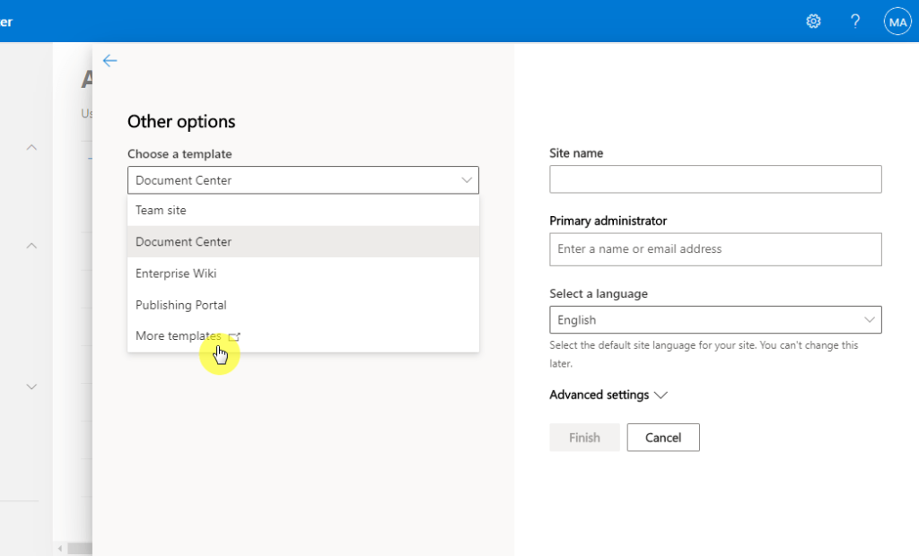The image size is (919, 556).
Task: Select Team site template option
Action: (x=303, y=210)
